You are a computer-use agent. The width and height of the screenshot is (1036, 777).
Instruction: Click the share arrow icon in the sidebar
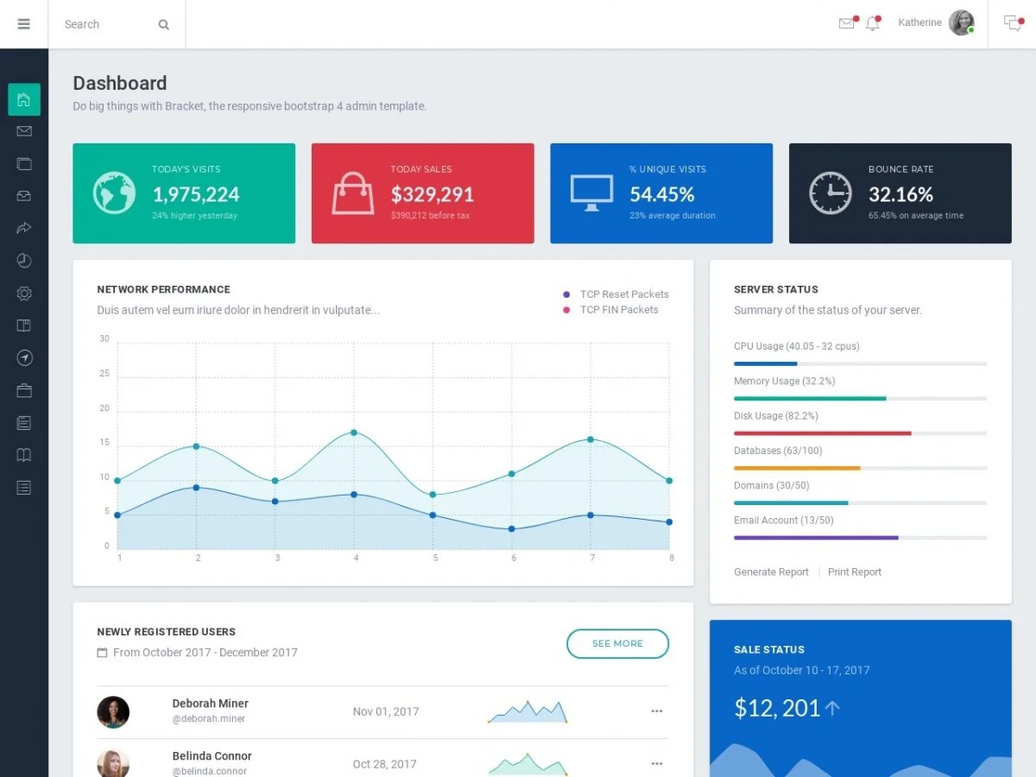click(x=23, y=228)
